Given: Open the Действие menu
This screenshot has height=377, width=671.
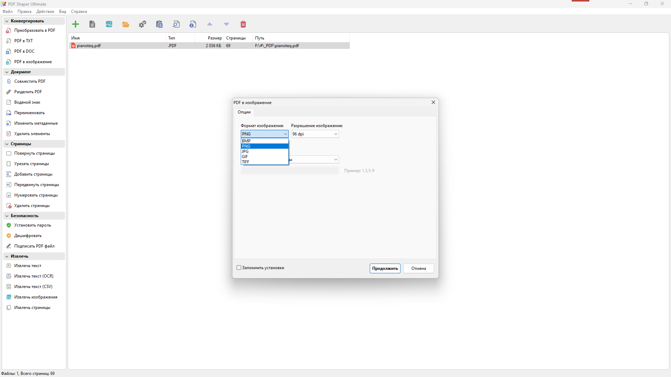Looking at the screenshot, I should pyautogui.click(x=45, y=12).
